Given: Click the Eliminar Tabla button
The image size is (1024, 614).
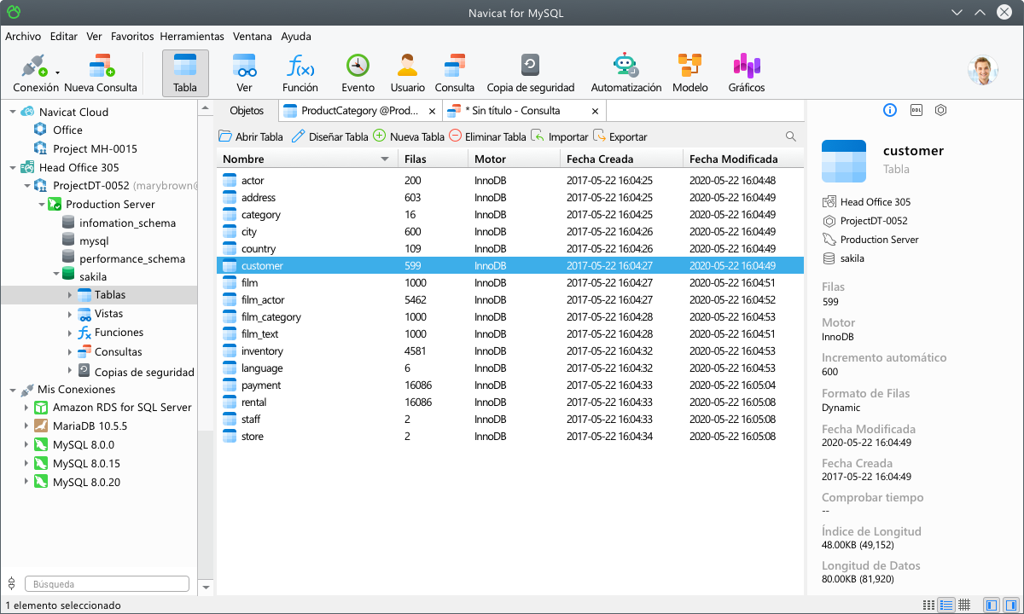Looking at the screenshot, I should (x=487, y=136).
